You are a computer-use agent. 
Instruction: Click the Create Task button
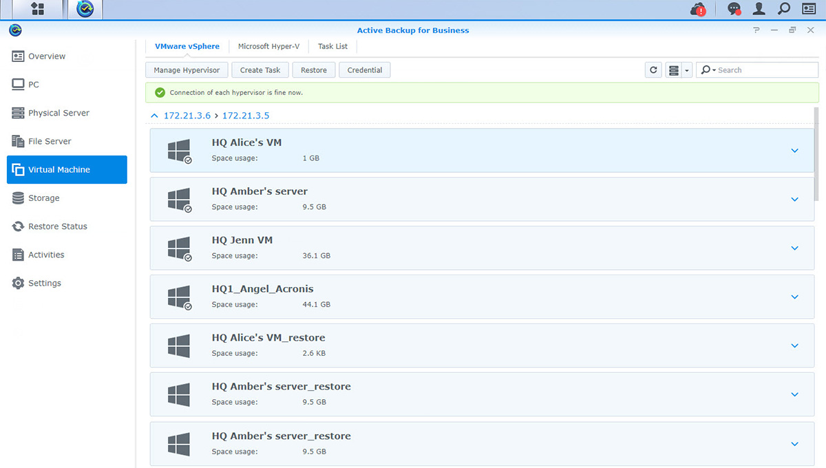(x=260, y=70)
